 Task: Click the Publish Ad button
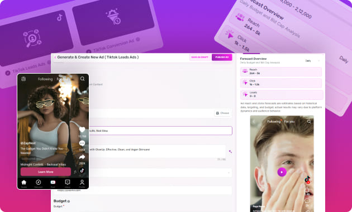222,57
